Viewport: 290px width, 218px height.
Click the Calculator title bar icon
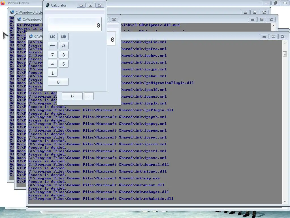pyautogui.click(x=48, y=5)
